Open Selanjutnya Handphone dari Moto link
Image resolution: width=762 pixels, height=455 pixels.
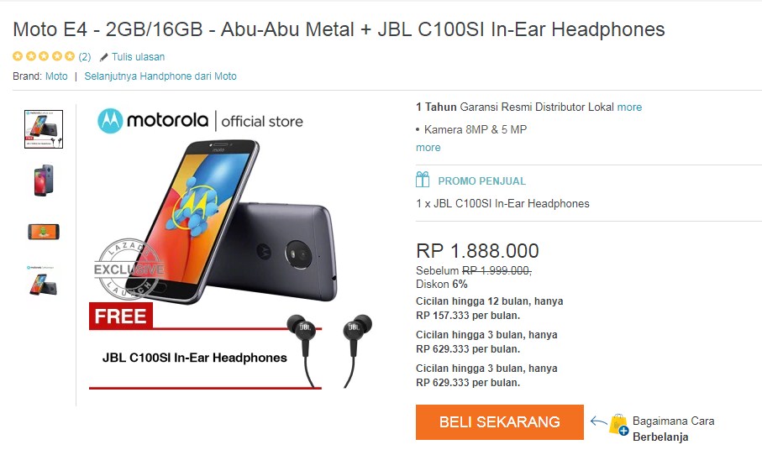160,76
